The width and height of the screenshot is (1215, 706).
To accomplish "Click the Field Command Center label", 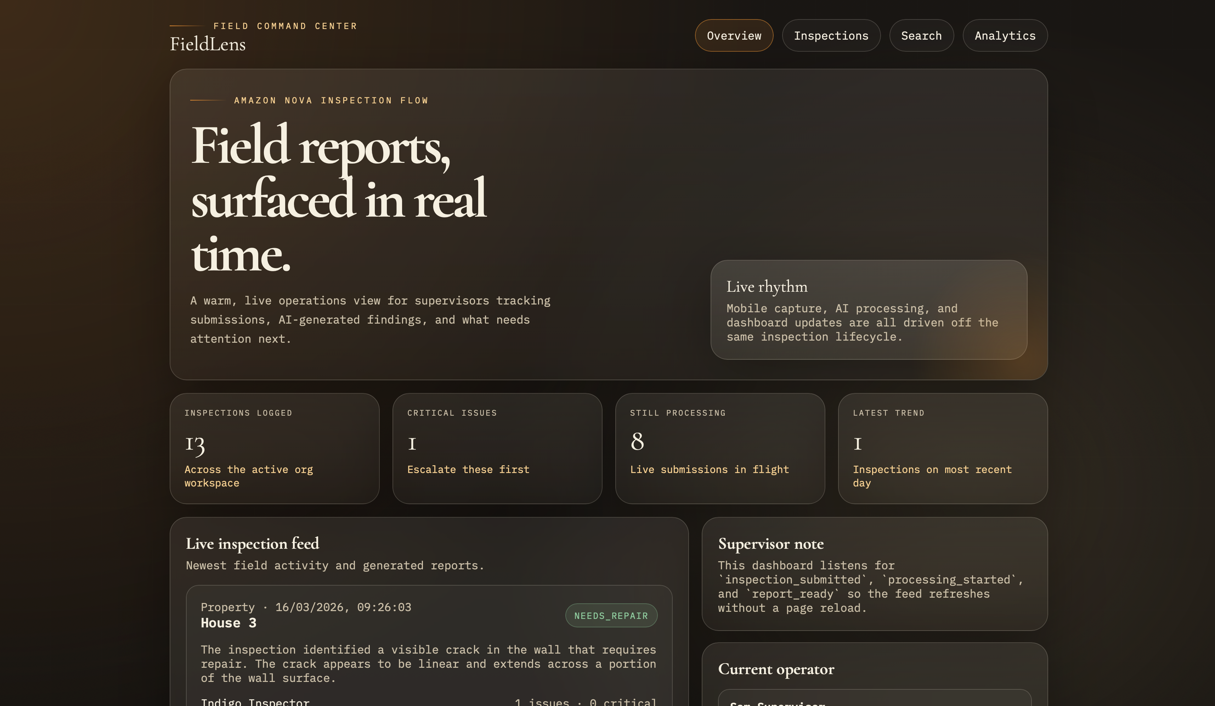I will point(285,26).
